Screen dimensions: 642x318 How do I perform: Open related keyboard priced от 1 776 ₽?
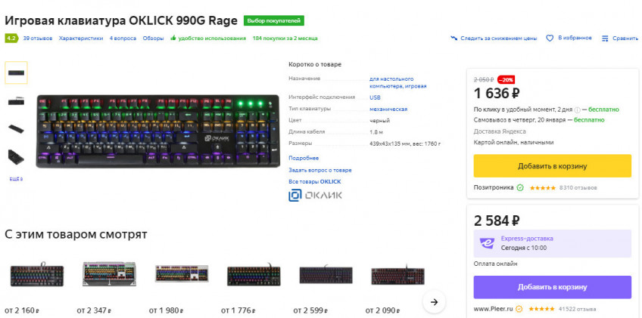254,275
